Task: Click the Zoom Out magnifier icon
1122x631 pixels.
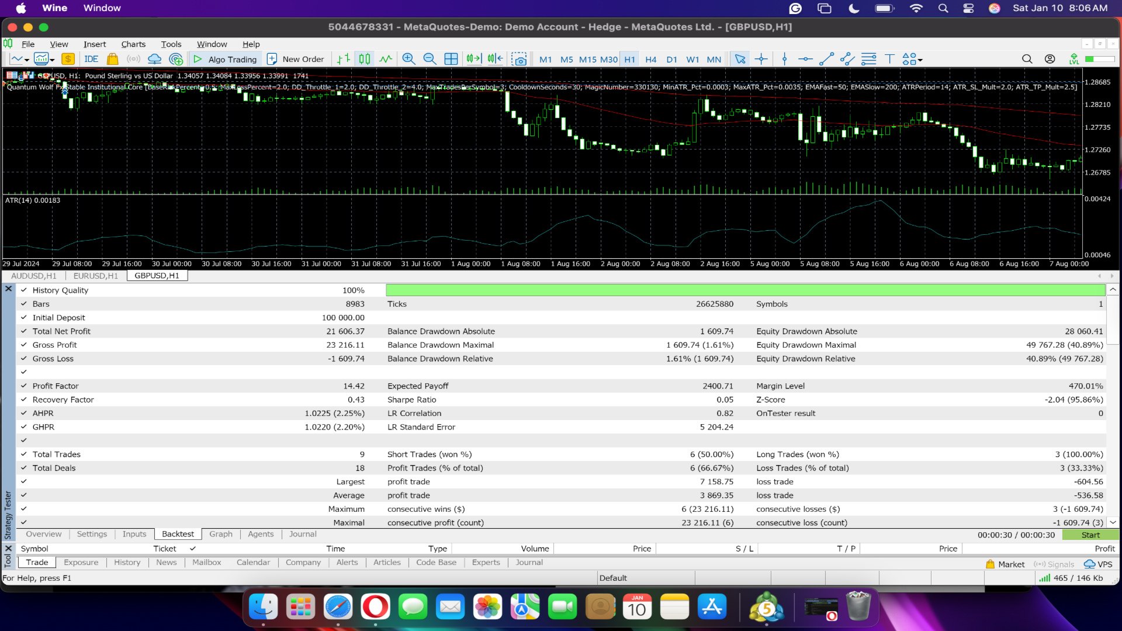Action: click(430, 59)
